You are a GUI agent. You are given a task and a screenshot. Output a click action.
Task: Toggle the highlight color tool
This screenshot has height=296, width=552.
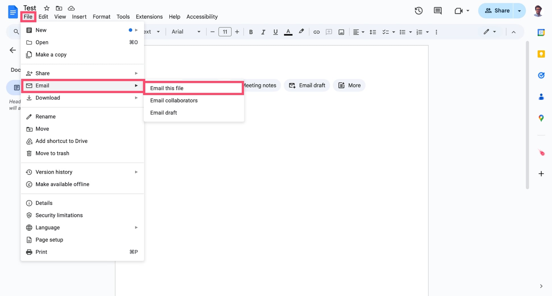click(x=301, y=32)
